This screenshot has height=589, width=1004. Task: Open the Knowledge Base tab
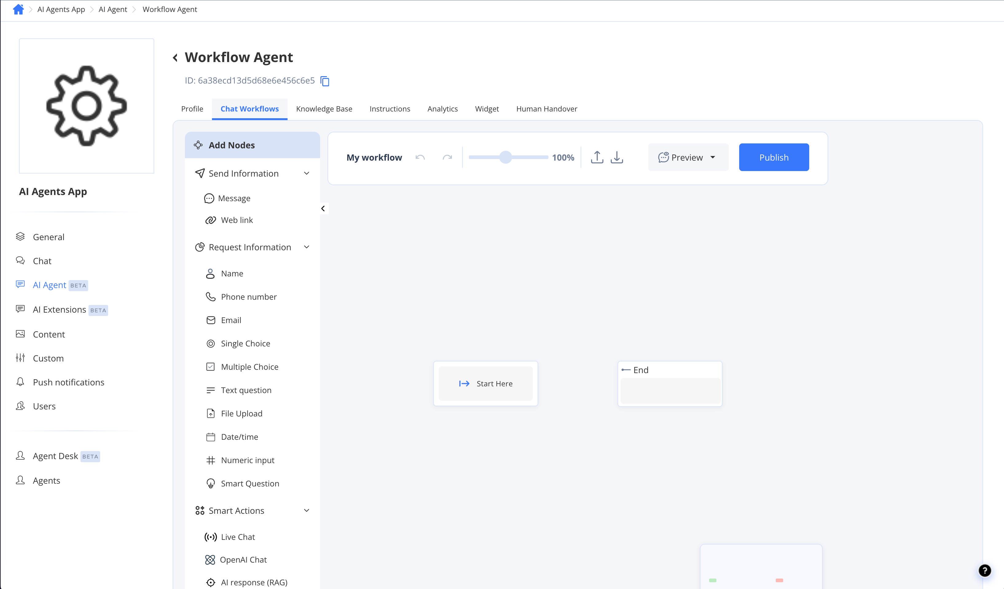[324, 109]
